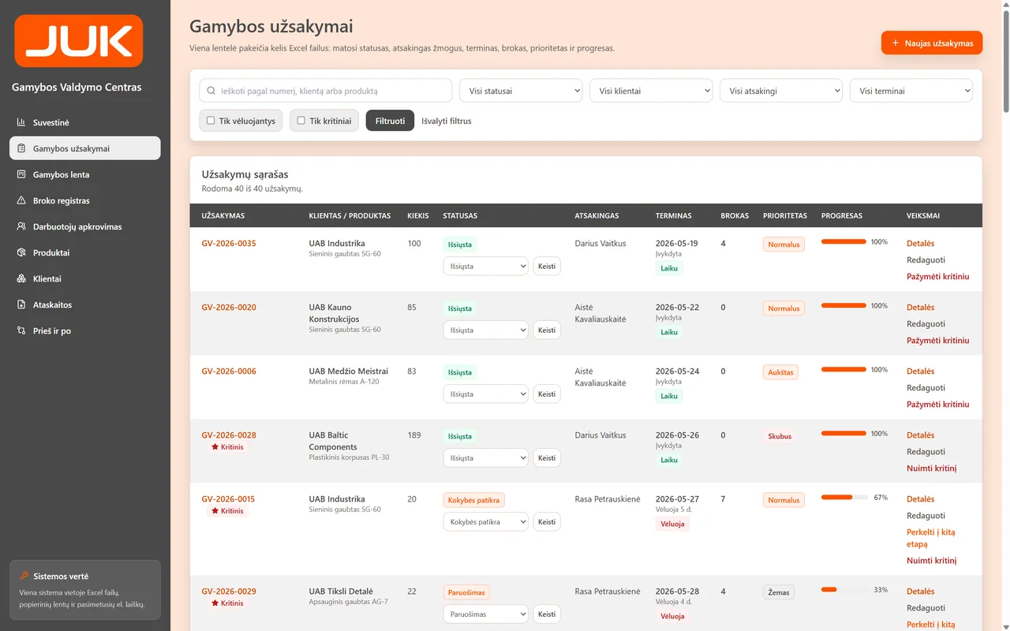Click the Gamybos lenta board icon

pos(21,174)
